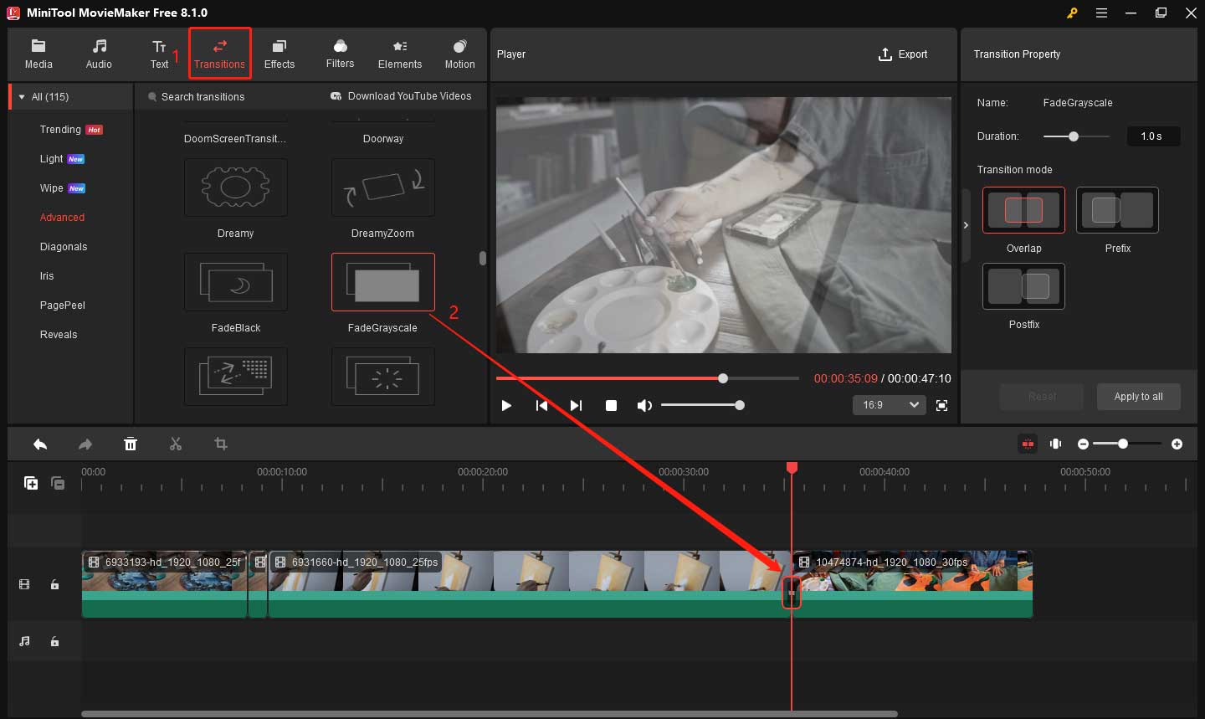This screenshot has height=719, width=1205.
Task: Select the Advanced transitions category
Action: [62, 218]
